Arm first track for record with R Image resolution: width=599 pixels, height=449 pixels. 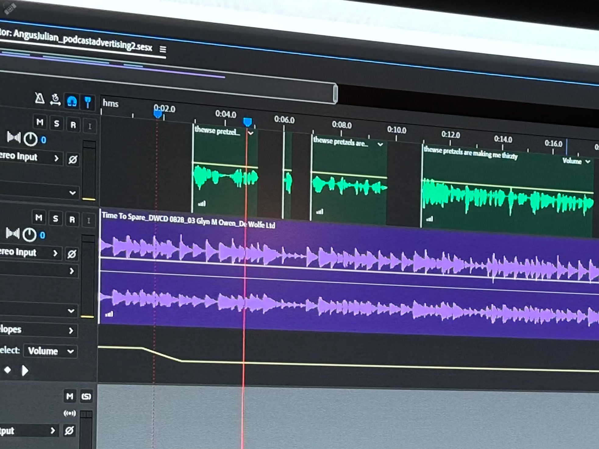coord(73,125)
